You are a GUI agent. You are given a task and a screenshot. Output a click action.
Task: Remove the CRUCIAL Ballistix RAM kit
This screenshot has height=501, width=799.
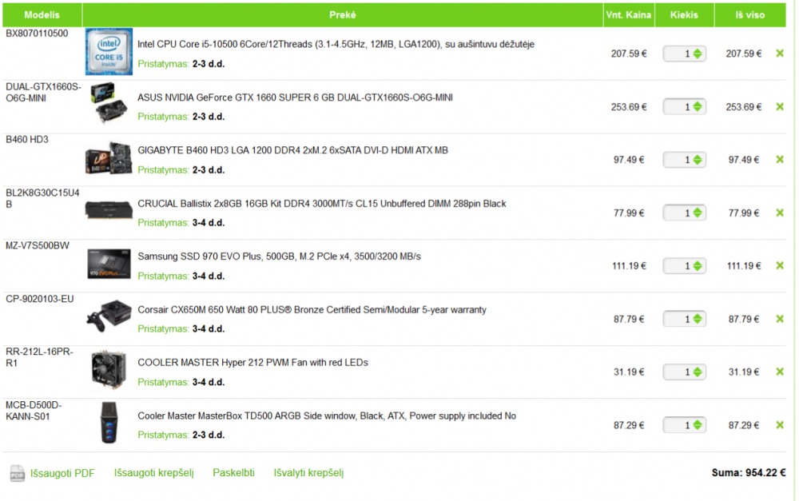tap(780, 213)
